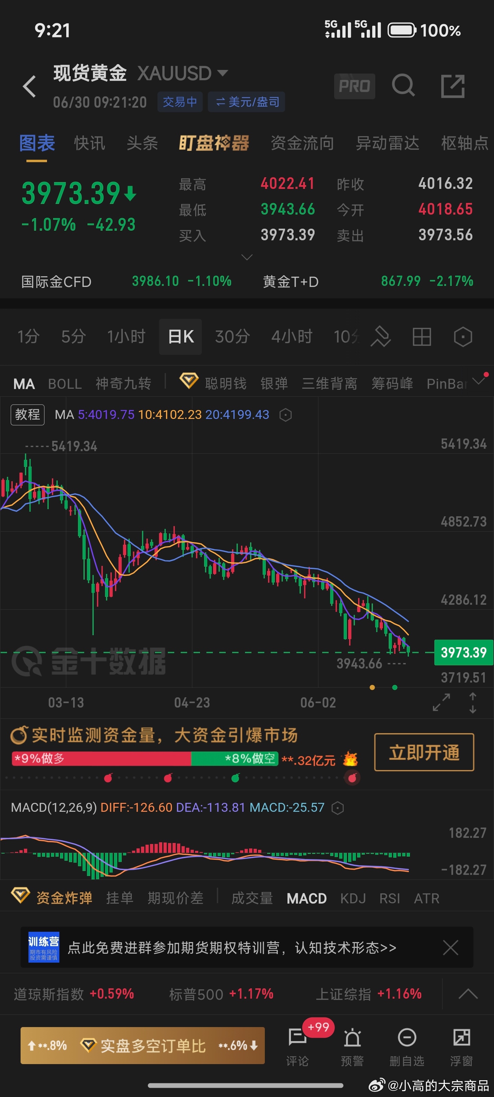The image size is (494, 1097).
Task: Tap the orange dot marker below chart
Action: tap(372, 687)
